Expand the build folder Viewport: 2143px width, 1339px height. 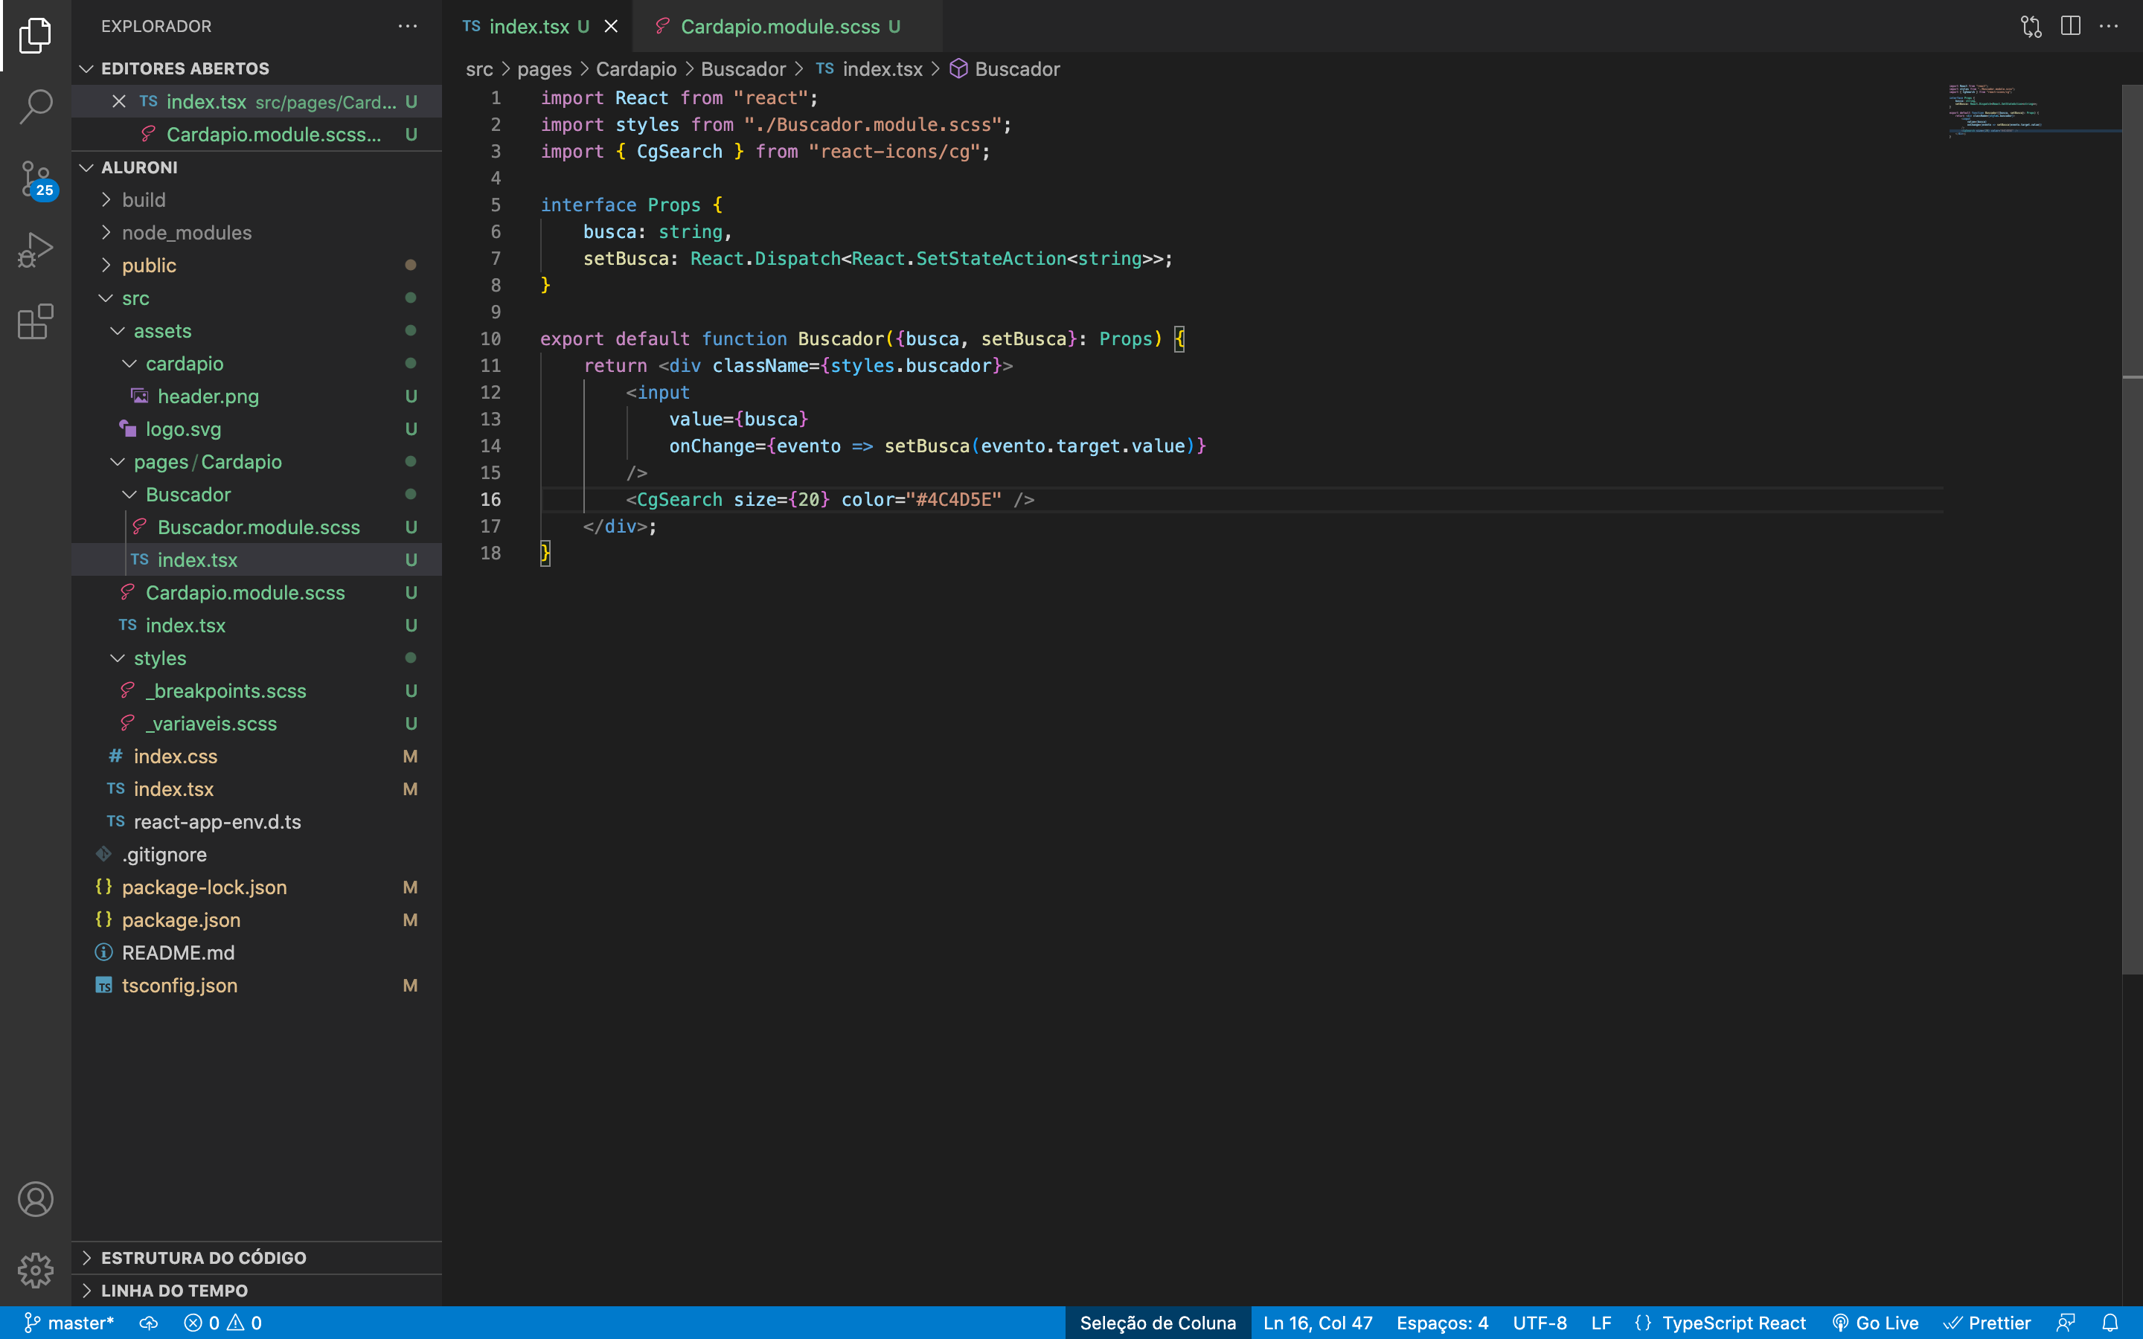(x=257, y=200)
